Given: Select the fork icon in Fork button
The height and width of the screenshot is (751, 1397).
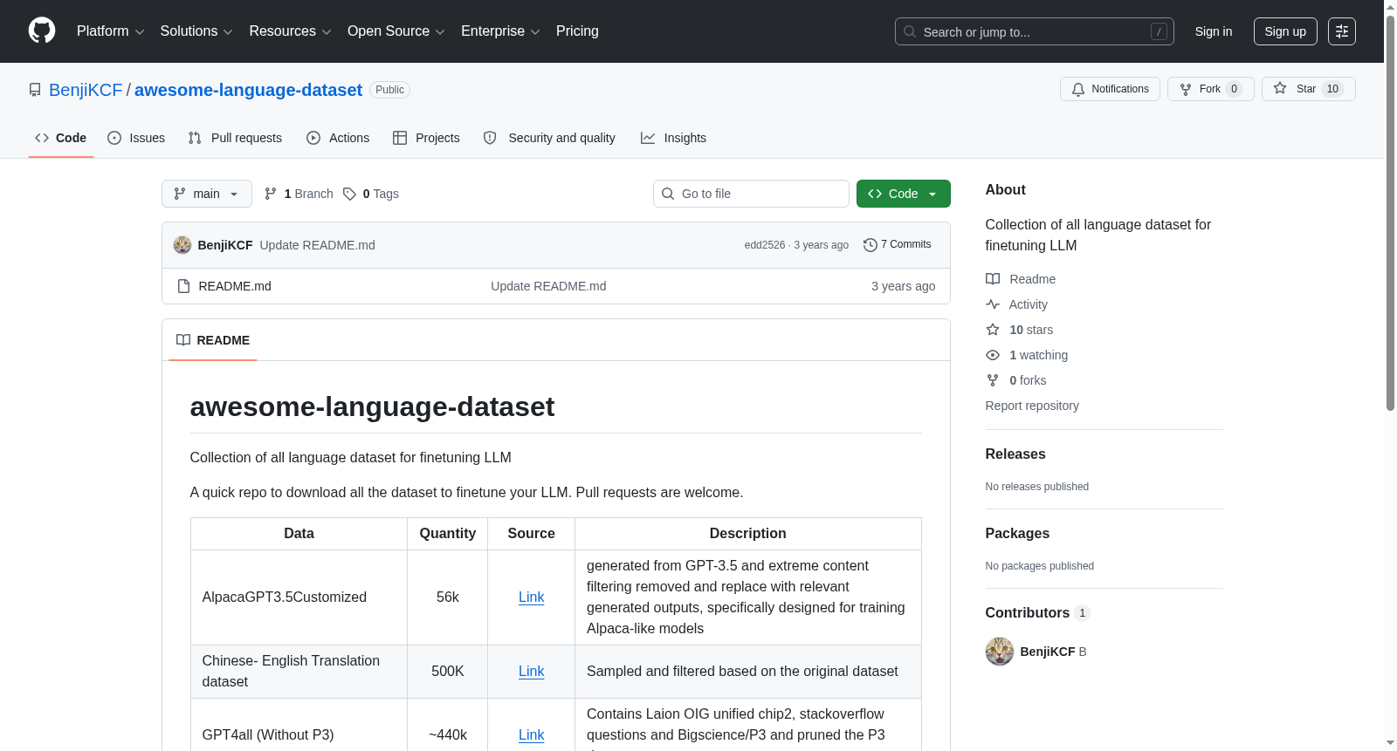Looking at the screenshot, I should [1186, 89].
